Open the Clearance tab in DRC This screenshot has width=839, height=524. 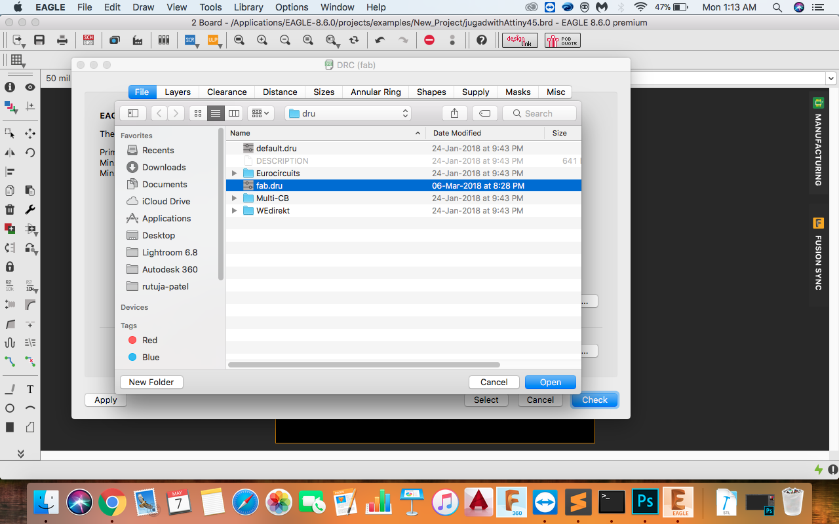coord(227,92)
